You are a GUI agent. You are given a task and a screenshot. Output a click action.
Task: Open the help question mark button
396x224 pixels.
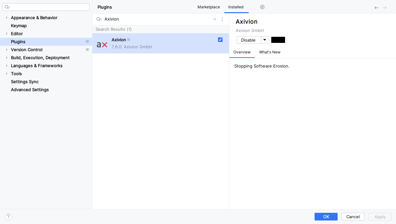pyautogui.click(x=8, y=217)
